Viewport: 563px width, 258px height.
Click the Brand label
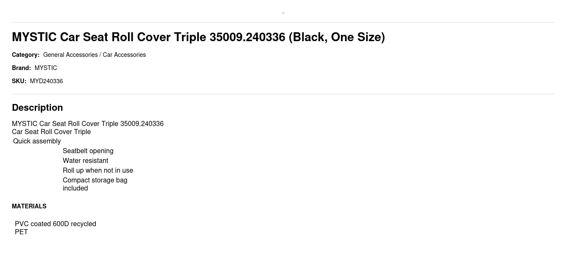click(21, 68)
